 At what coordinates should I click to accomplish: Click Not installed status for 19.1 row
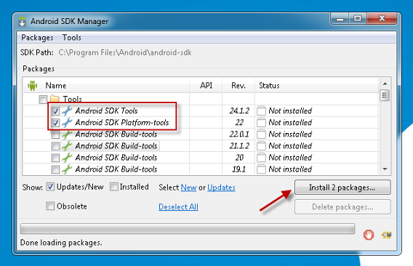(x=290, y=169)
